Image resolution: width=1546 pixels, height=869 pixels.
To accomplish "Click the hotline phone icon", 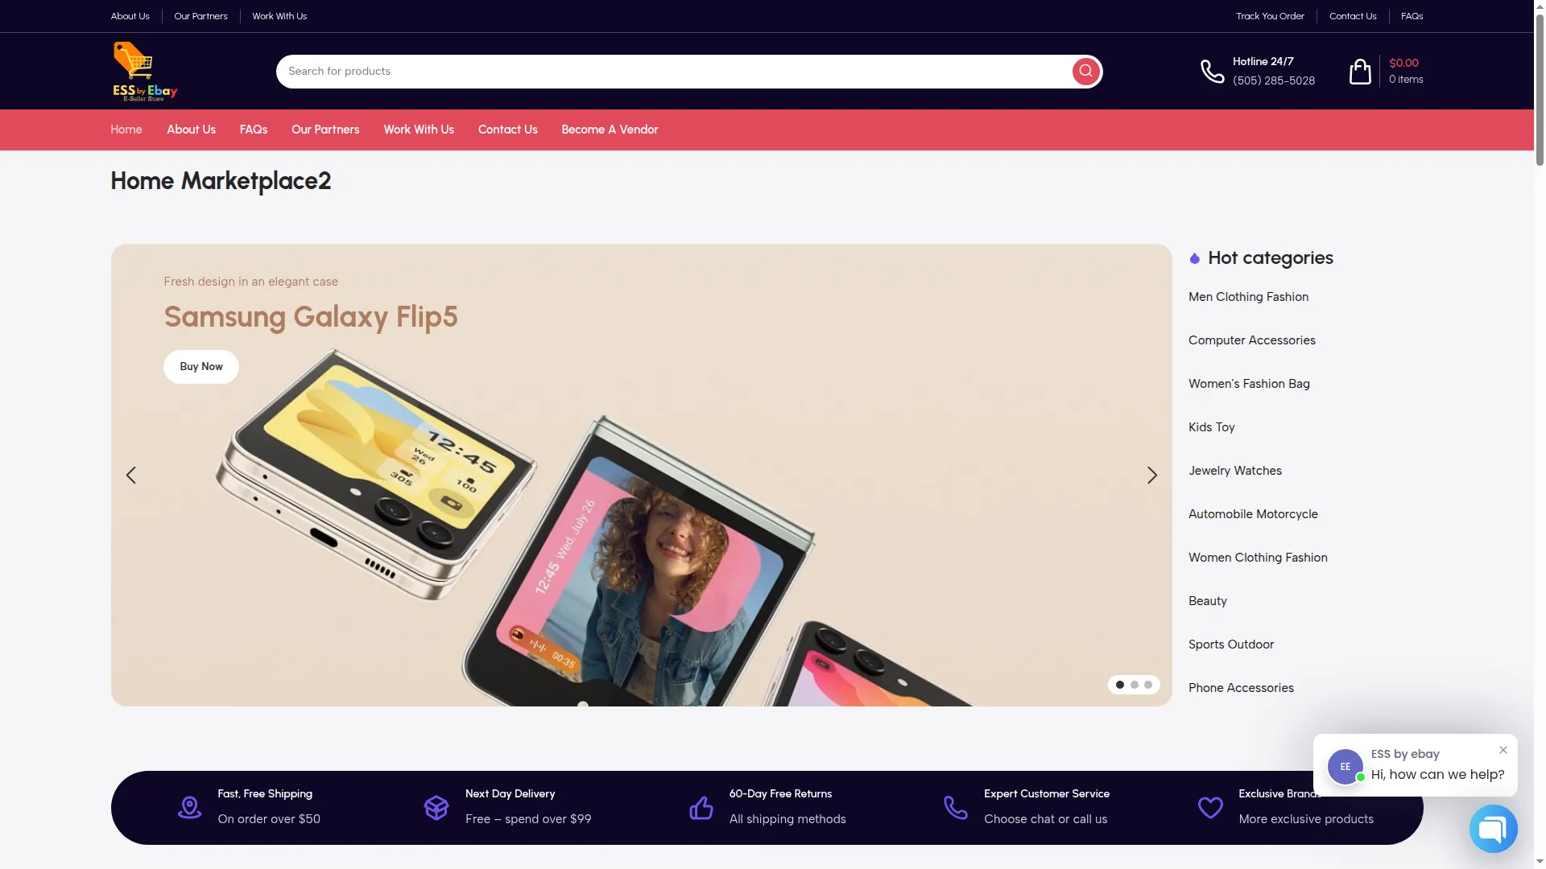I will coord(1212,71).
